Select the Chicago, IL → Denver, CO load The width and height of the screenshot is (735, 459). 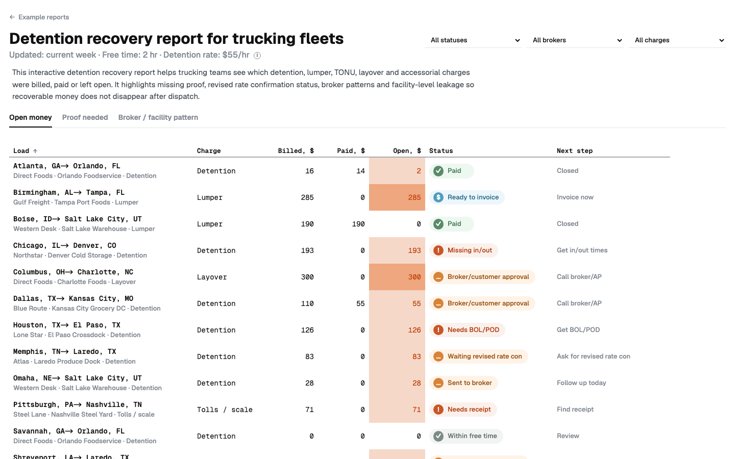coord(65,246)
